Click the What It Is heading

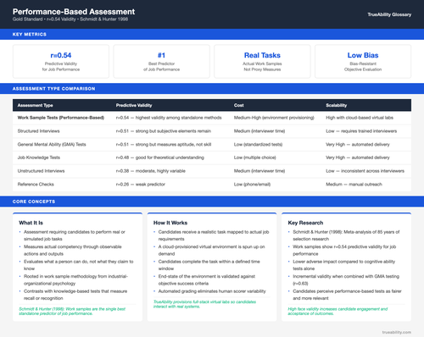tap(31, 223)
